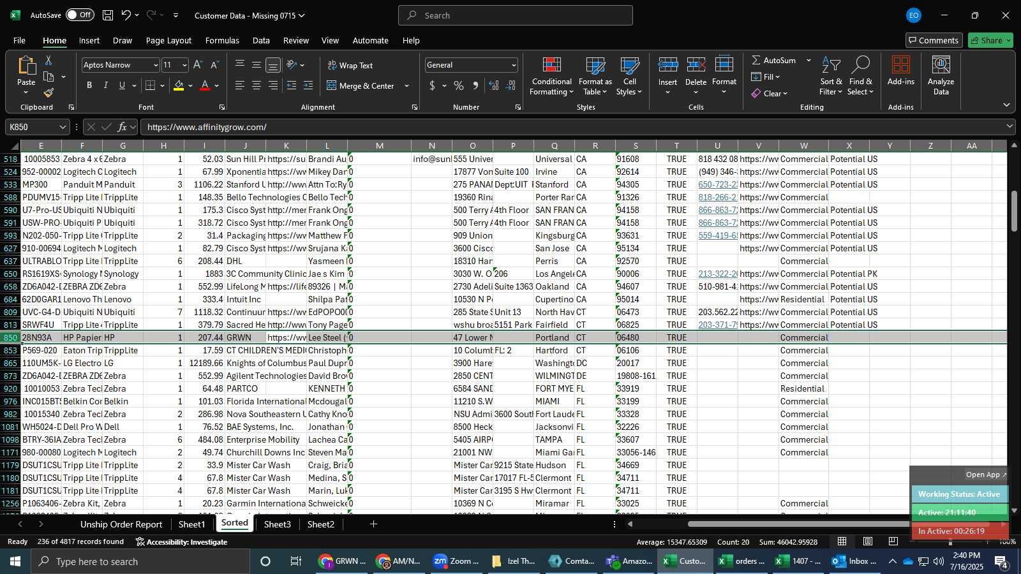This screenshot has height=574, width=1021.
Task: Toggle Align Left alignment
Action: (x=240, y=85)
